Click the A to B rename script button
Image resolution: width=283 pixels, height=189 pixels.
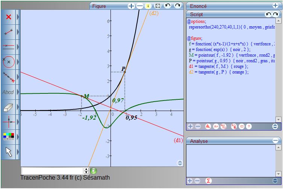(233, 126)
